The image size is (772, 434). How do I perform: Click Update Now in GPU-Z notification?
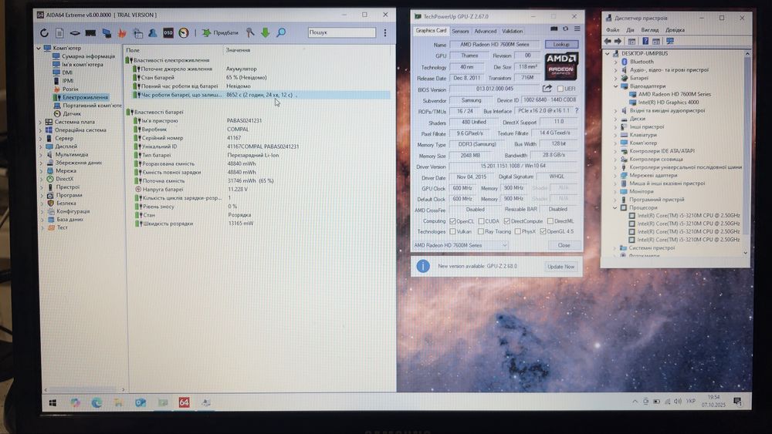[560, 267]
